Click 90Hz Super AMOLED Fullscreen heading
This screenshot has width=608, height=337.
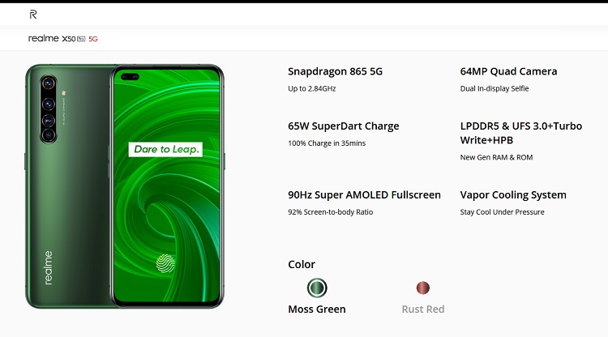point(364,195)
